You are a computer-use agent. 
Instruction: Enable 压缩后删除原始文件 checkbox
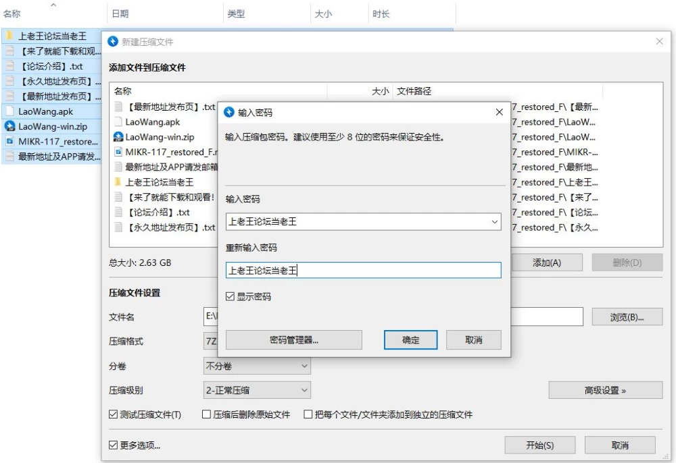[x=206, y=414]
